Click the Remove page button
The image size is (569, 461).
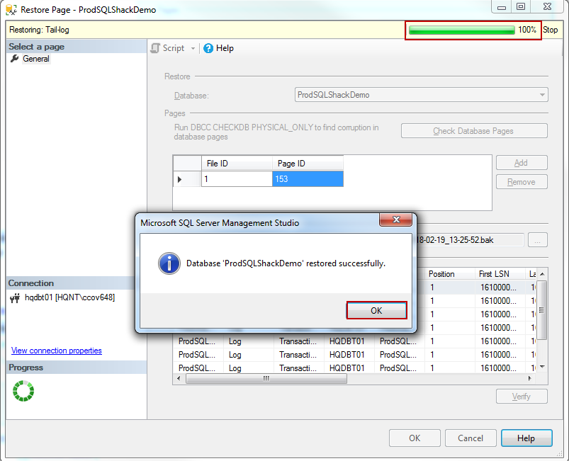[522, 182]
